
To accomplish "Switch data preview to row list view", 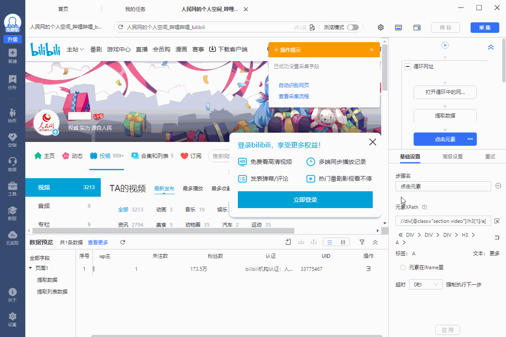I will (x=330, y=242).
